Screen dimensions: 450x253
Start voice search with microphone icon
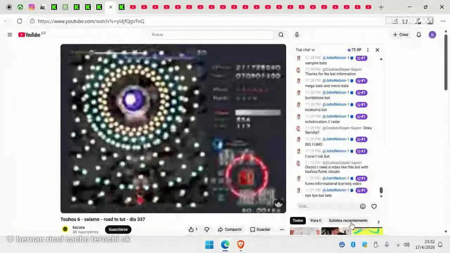[297, 34]
